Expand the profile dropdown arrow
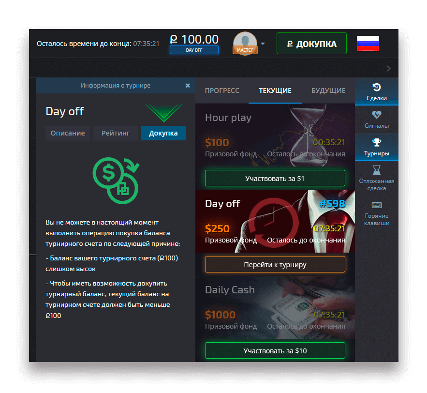 click(263, 44)
